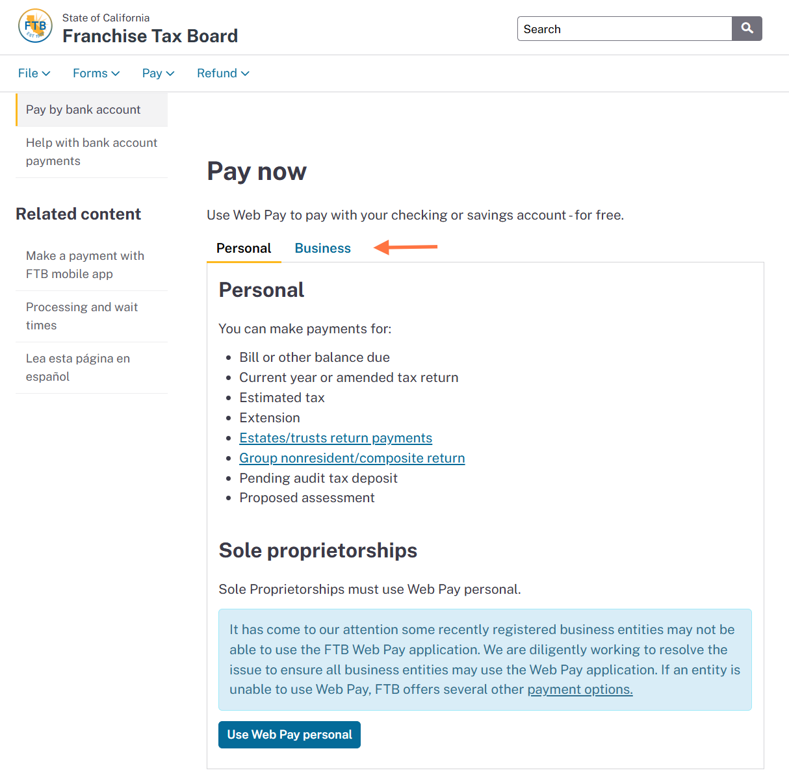Select the Personal tab

tap(244, 248)
